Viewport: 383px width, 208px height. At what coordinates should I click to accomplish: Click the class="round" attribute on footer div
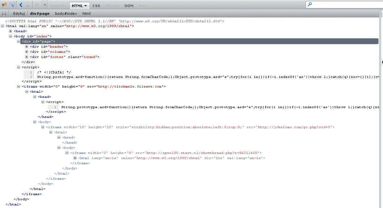(x=83, y=57)
